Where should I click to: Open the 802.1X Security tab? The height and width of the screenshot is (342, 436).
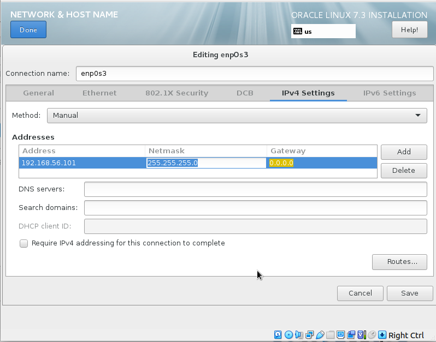(177, 93)
